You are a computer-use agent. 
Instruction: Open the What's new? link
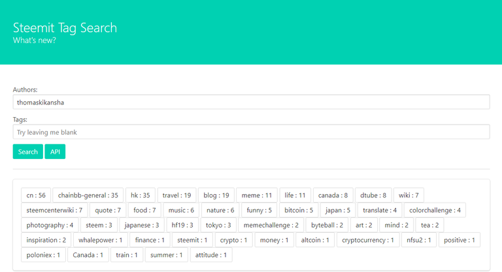[x=34, y=41]
